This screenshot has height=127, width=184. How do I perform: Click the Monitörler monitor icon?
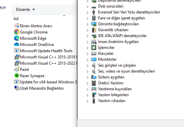tap(94, 59)
